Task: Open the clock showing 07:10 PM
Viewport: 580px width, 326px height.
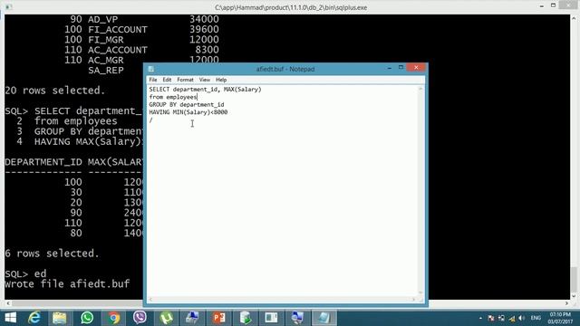Action: click(560, 318)
